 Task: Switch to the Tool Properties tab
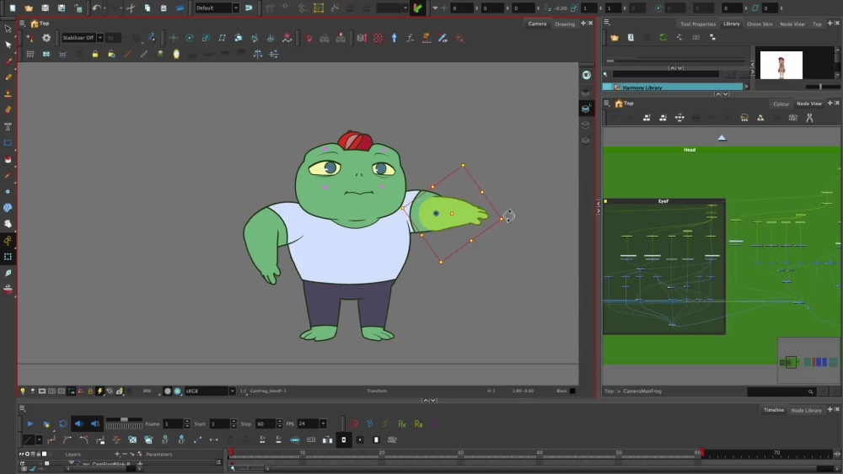click(697, 24)
